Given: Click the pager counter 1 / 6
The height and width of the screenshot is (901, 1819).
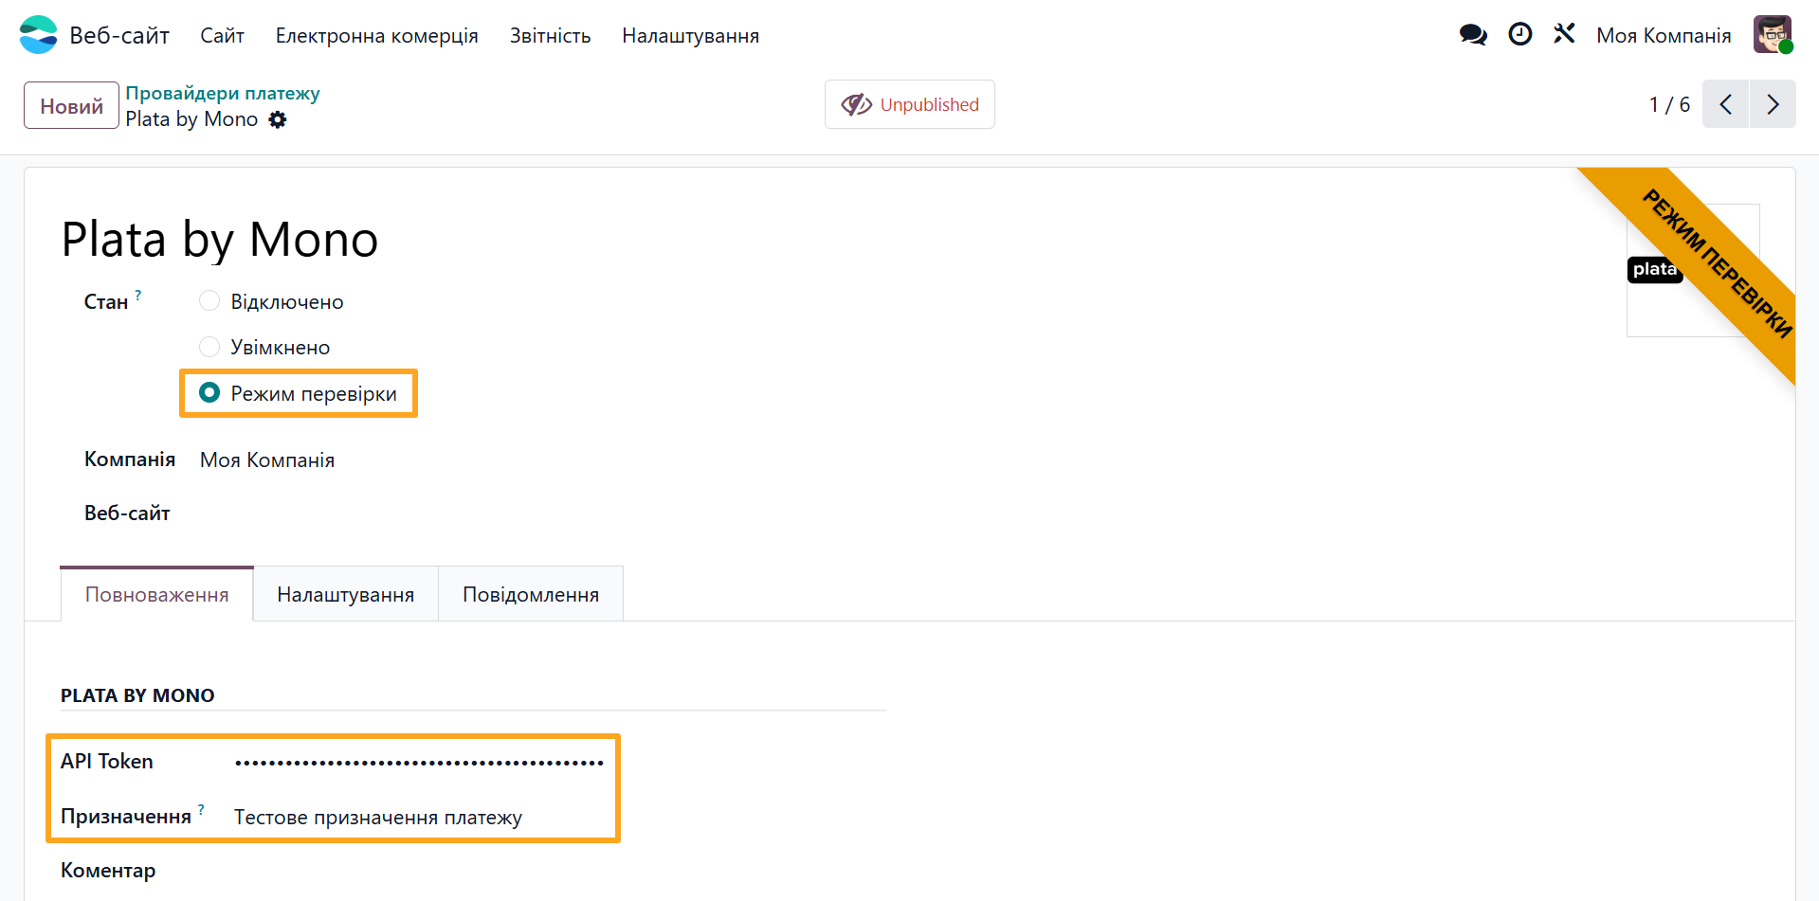Looking at the screenshot, I should pos(1669,104).
